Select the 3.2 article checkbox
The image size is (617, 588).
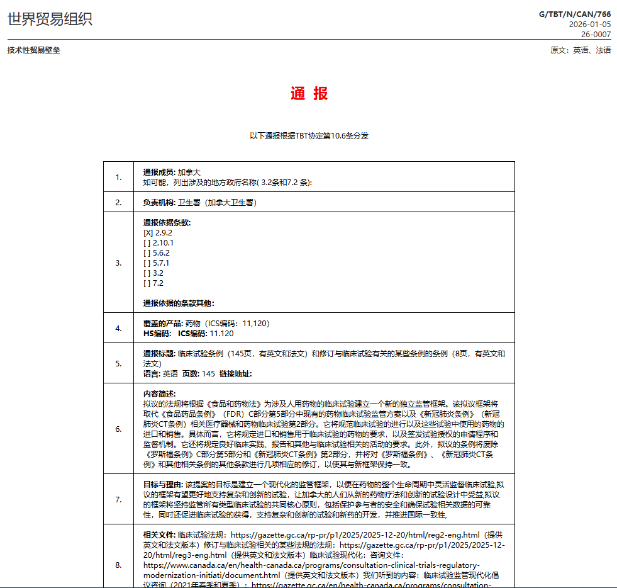(148, 273)
